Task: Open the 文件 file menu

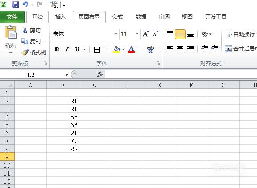Action: (x=12, y=16)
